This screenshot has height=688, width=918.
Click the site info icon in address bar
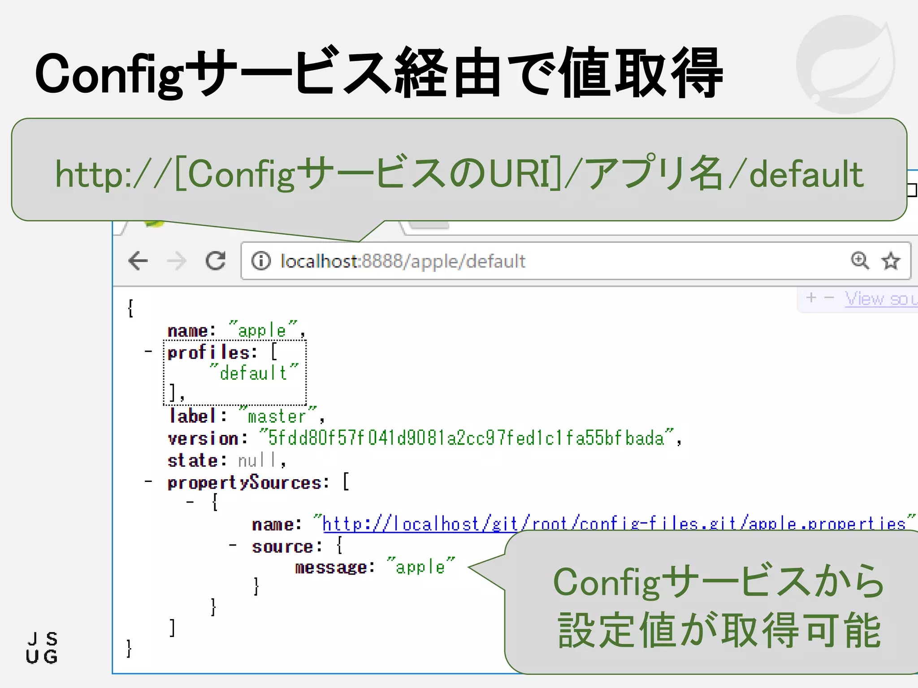(261, 261)
